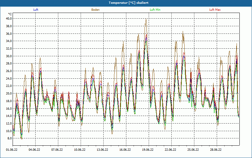Click the 30,0 y-axis value
This screenshot has height=158, width=252.
9,56
